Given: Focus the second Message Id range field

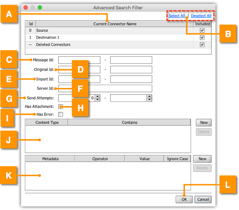Looking at the screenshot, I should pyautogui.click(x=131, y=60).
